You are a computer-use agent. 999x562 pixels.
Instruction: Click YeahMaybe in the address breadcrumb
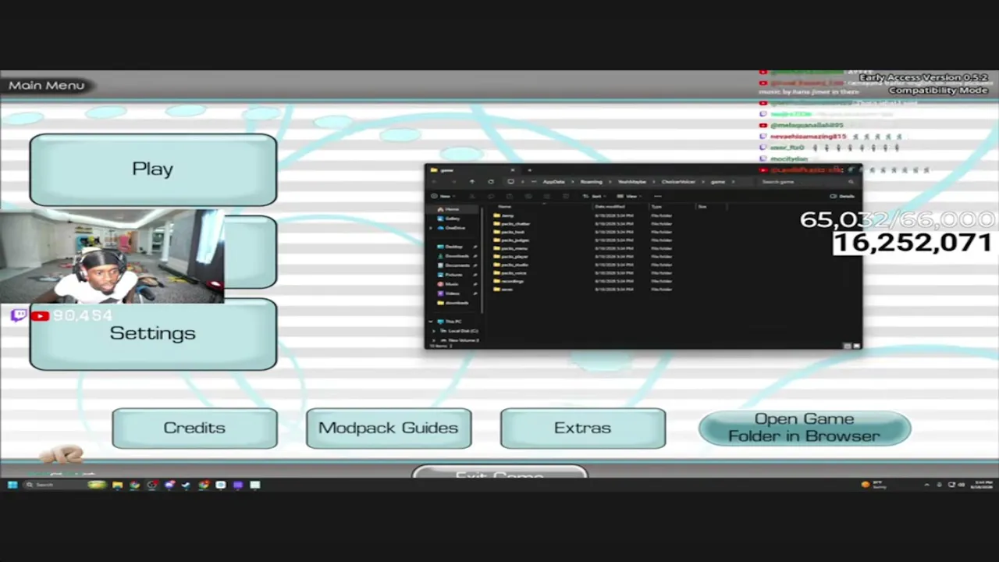pyautogui.click(x=632, y=182)
